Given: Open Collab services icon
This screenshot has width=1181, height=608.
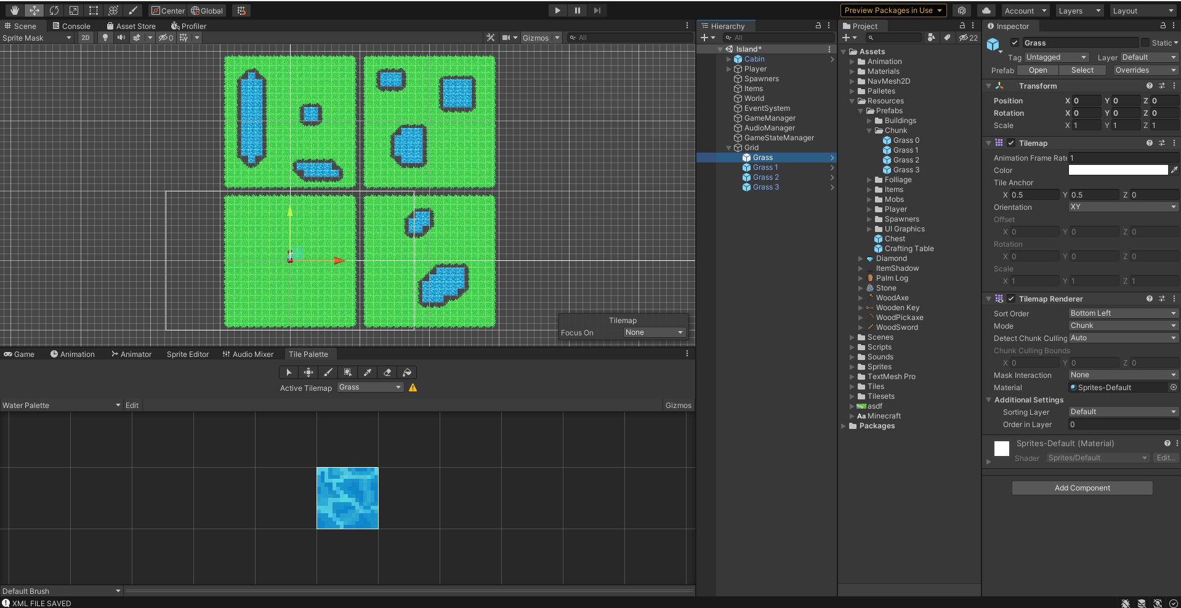Looking at the screenshot, I should coord(961,10).
